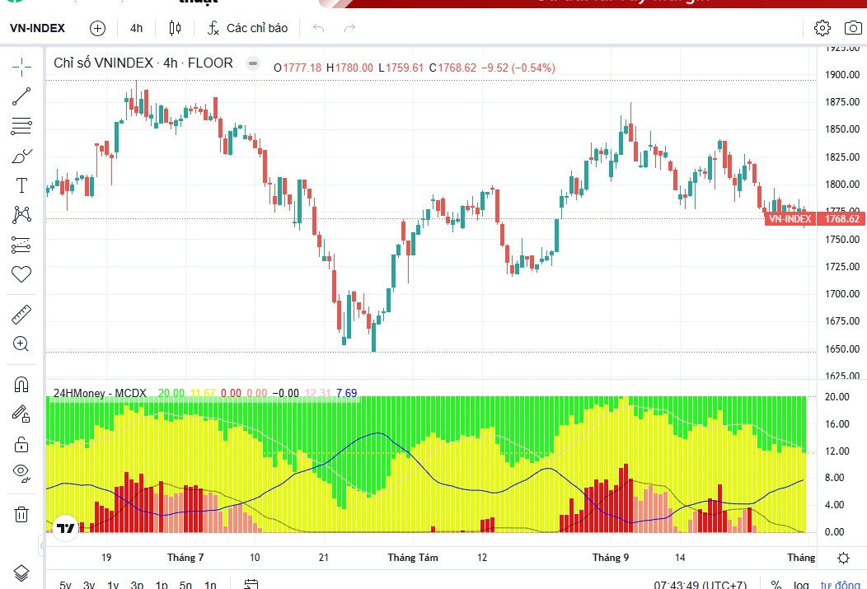The image size is (867, 589).
Task: Lock all drawing tools
Action: click(21, 444)
